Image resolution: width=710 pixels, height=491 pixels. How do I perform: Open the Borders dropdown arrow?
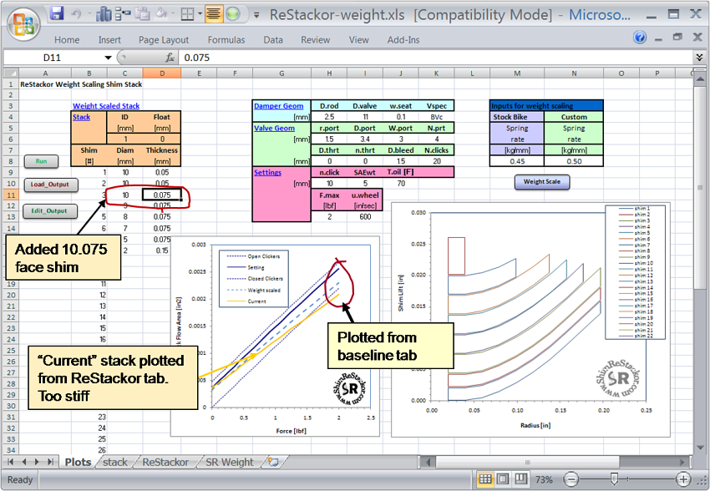(200, 14)
